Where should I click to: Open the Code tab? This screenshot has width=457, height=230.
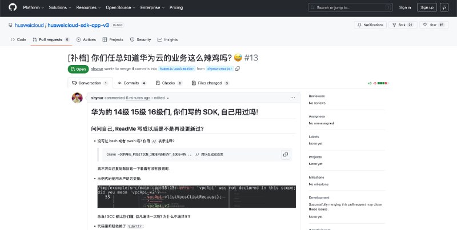[x=18, y=39]
